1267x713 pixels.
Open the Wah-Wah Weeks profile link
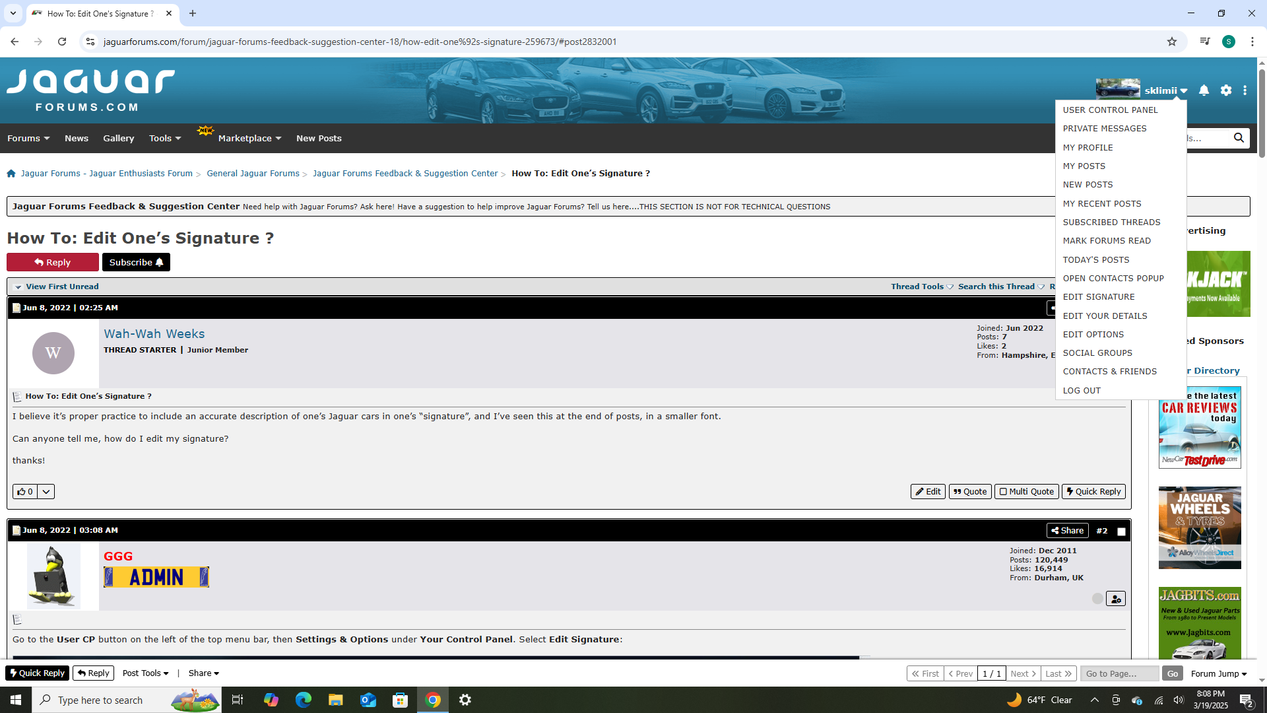[154, 334]
